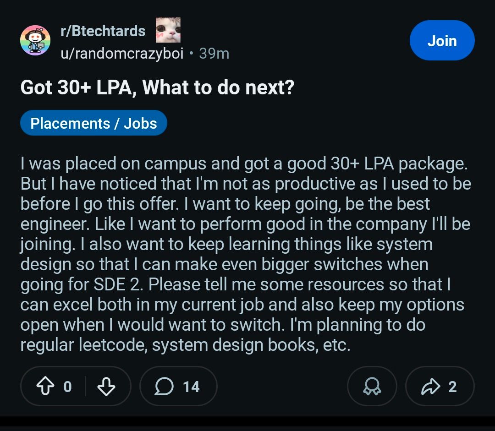This screenshot has height=431, width=495.
Task: Tap the vote score showing 0
Action: (x=67, y=387)
